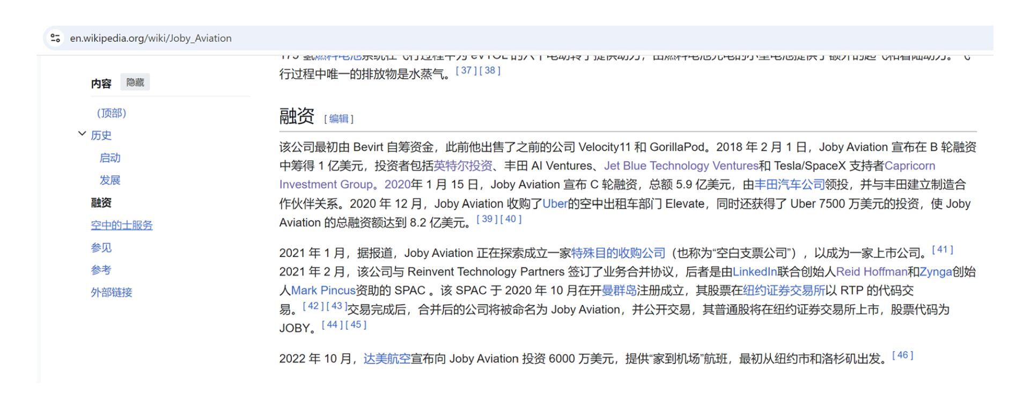Follow the Reid Hoffman link
1030x415 pixels.
click(x=872, y=272)
